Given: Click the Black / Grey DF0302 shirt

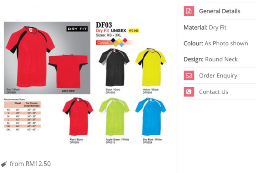Looking at the screenshot, I should (114, 67).
